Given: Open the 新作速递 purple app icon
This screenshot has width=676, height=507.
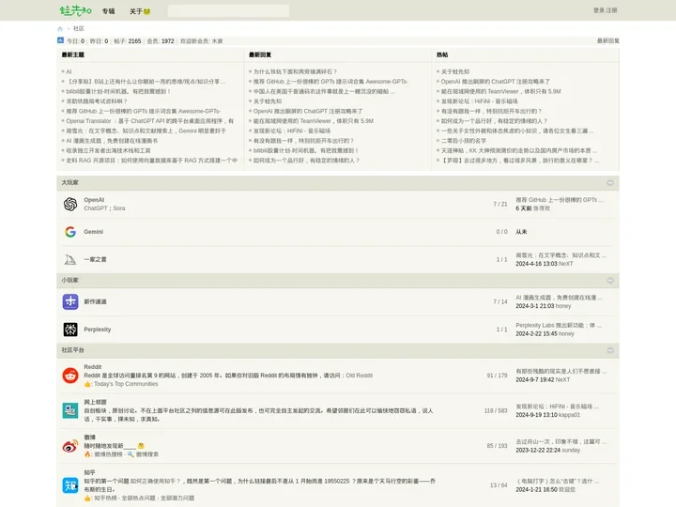Looking at the screenshot, I should [70, 301].
